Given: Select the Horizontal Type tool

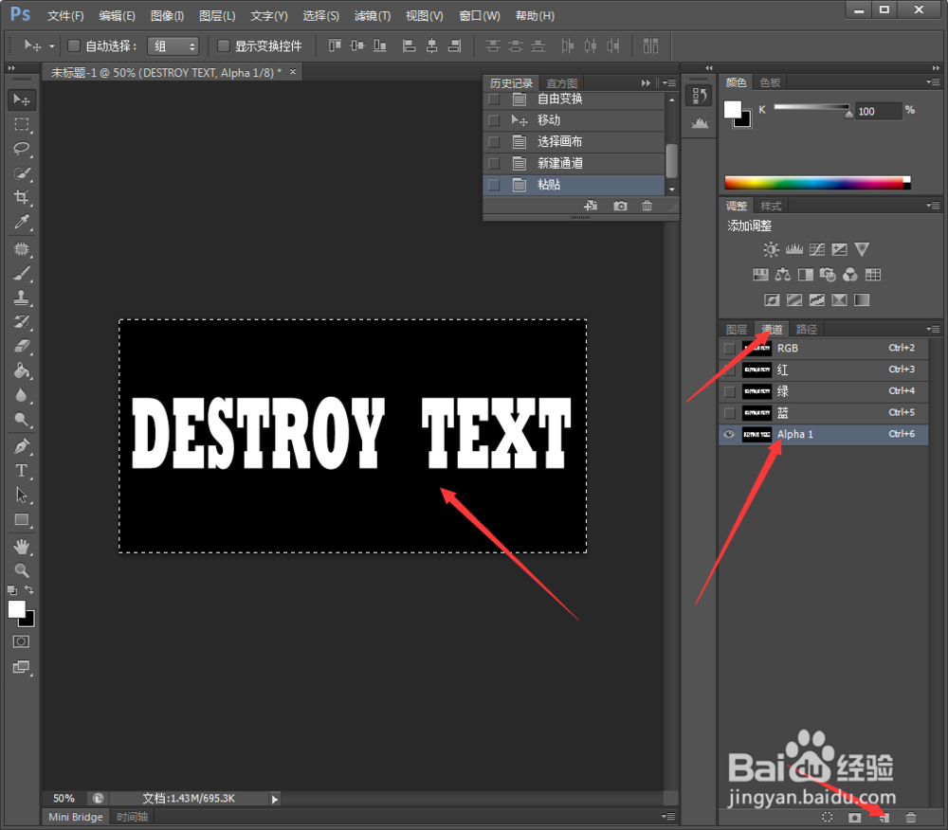Looking at the screenshot, I should tap(22, 471).
